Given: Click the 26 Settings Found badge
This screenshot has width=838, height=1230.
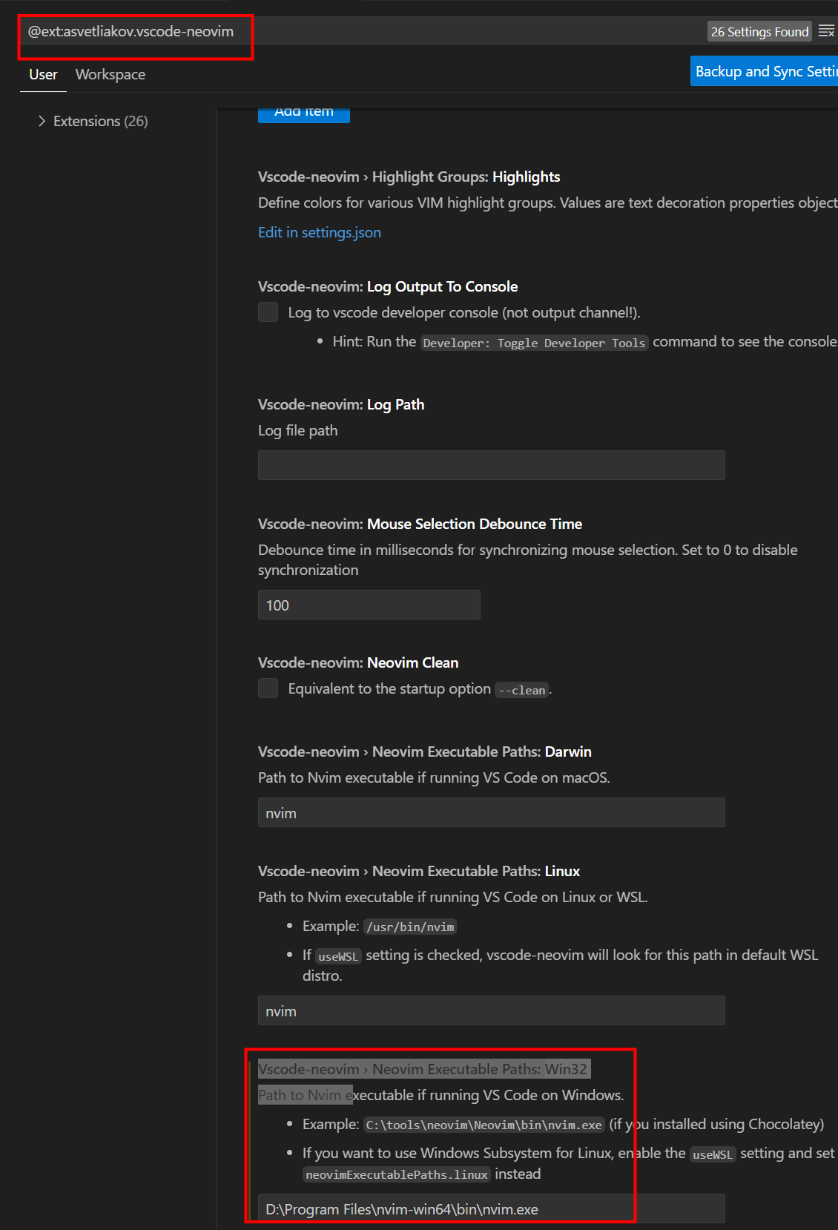Looking at the screenshot, I should [759, 32].
